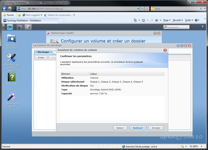Viewport: 208px width, 150px height.
Task: Open a new blank browser tab
Action: click(61, 21)
